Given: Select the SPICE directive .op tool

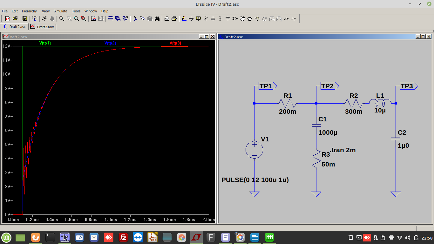Looking at the screenshot, I should pyautogui.click(x=294, y=19).
